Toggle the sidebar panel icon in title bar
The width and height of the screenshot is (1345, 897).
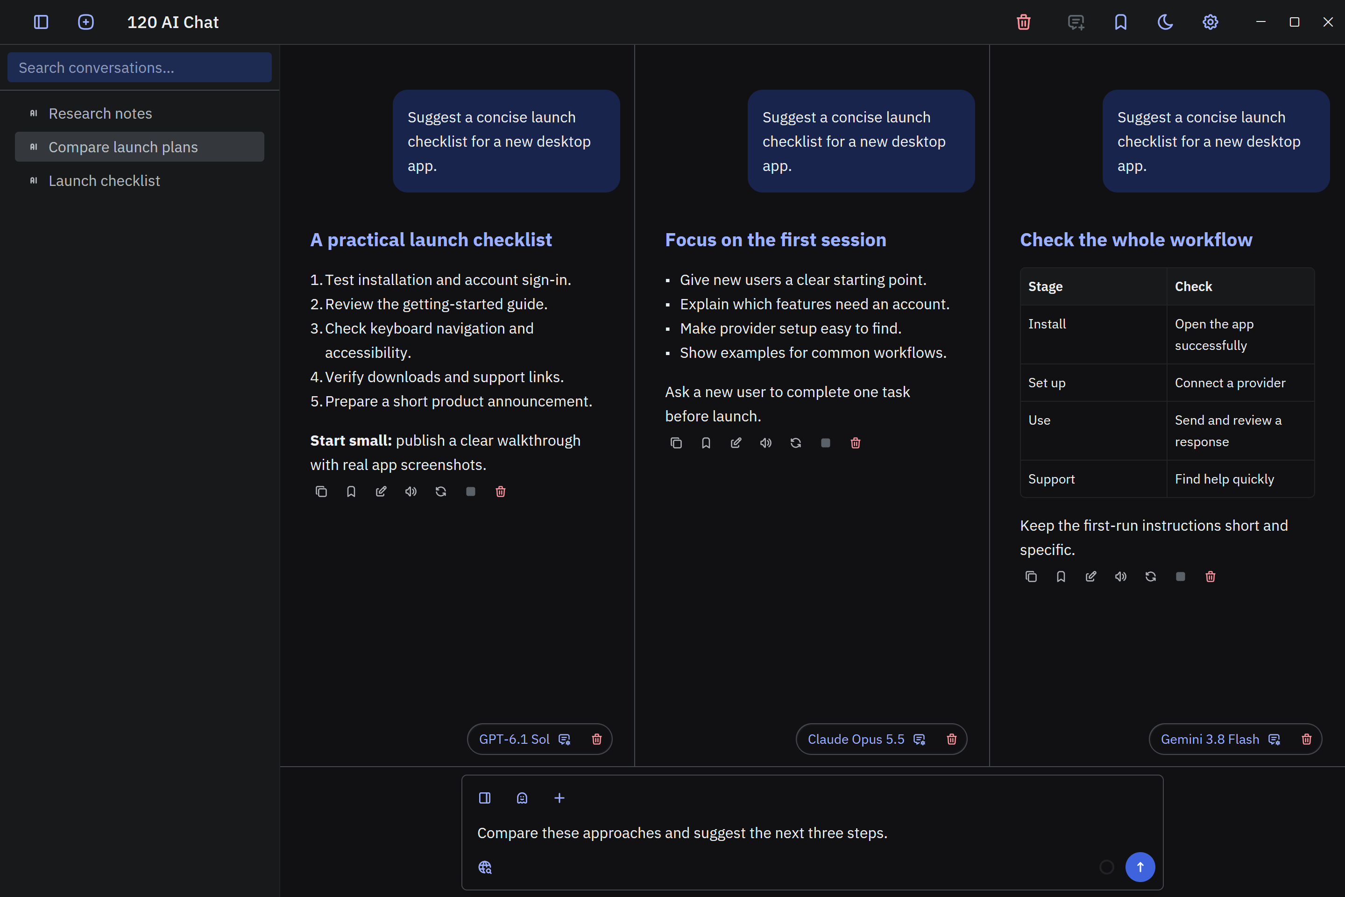41,22
